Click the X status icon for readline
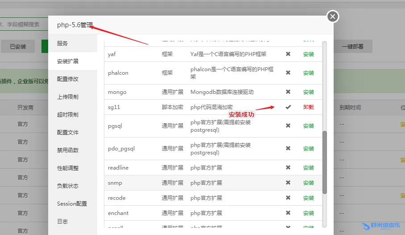This screenshot has width=405, height=235. tap(288, 168)
